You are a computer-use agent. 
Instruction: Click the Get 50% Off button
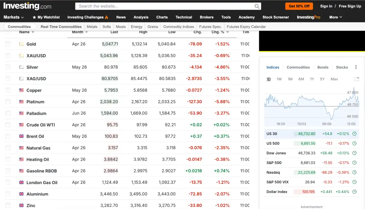click(x=299, y=6)
